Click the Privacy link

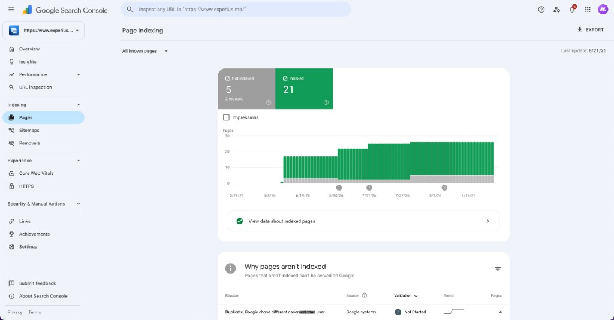point(15,312)
